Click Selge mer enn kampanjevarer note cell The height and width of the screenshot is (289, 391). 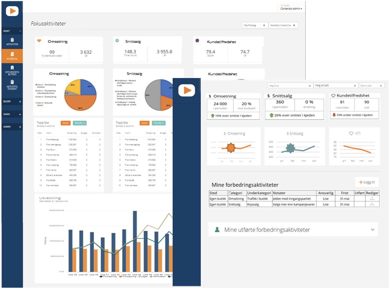(294, 204)
